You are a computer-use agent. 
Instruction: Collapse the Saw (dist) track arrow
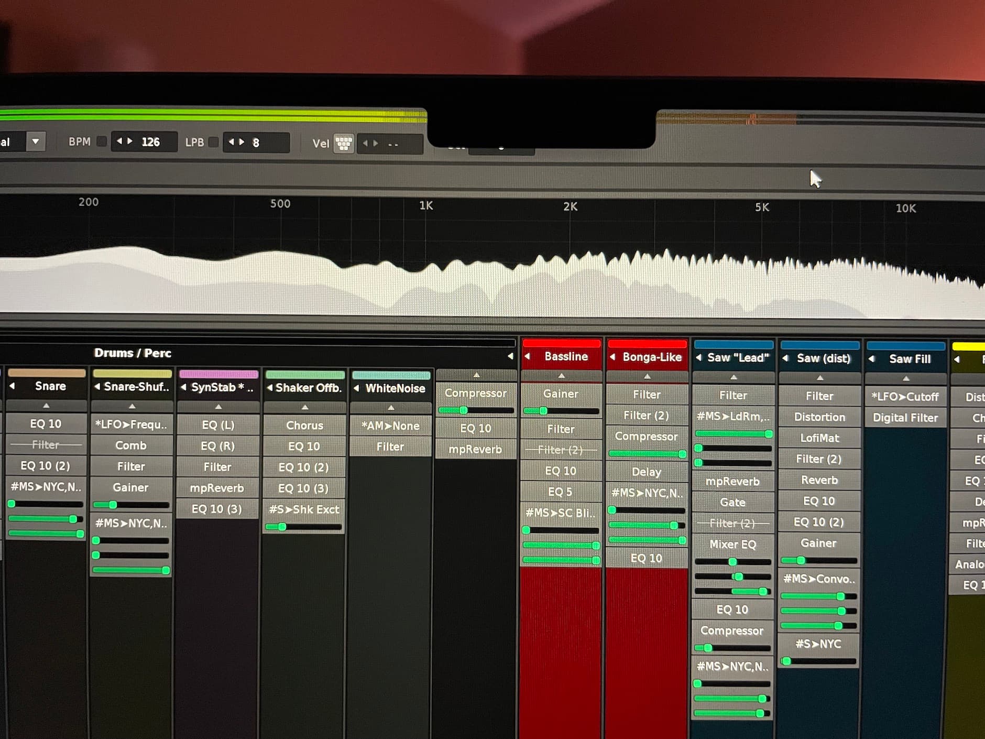(x=786, y=358)
